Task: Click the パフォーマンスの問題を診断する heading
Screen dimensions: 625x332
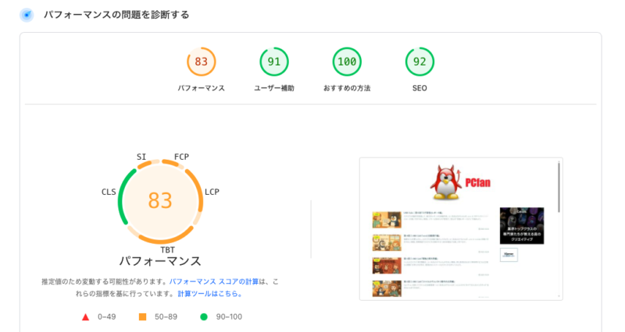Action: [116, 15]
